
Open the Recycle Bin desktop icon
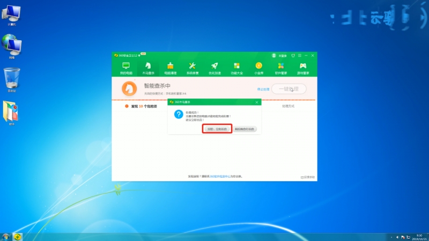11,80
